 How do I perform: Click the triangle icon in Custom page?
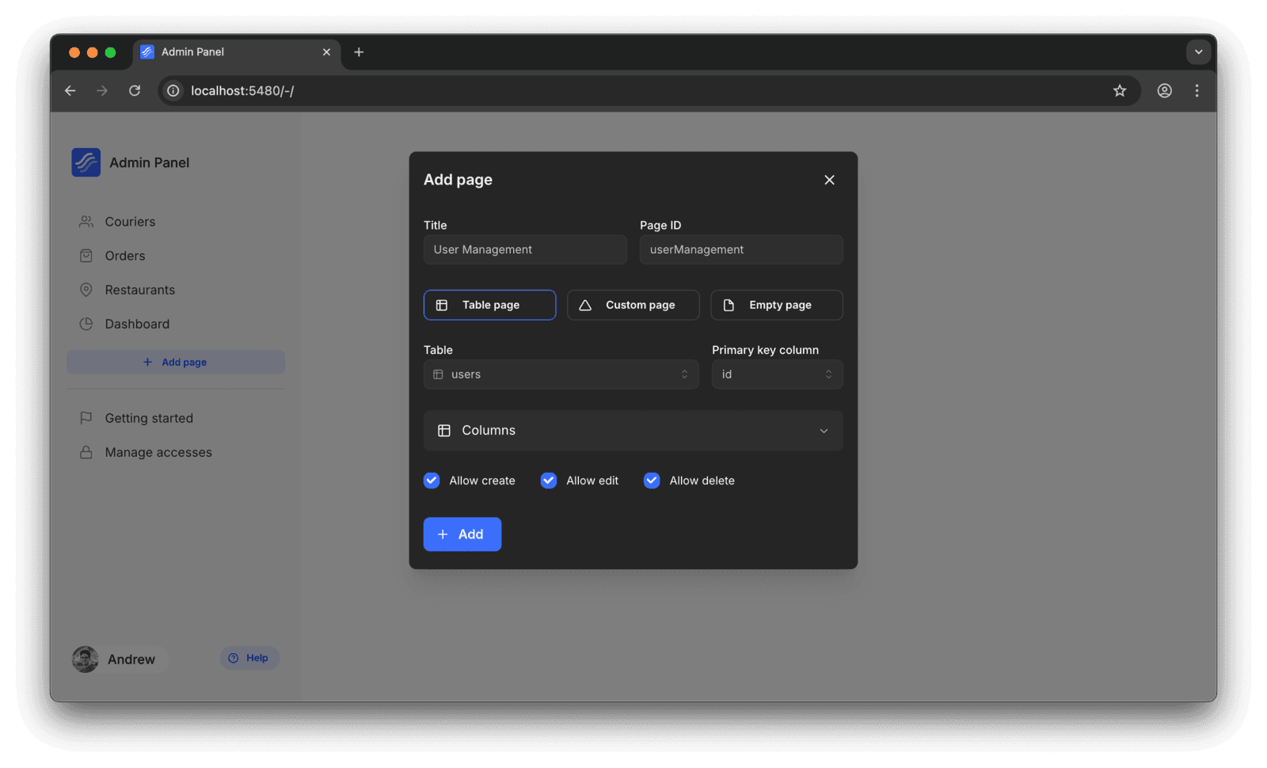click(585, 305)
